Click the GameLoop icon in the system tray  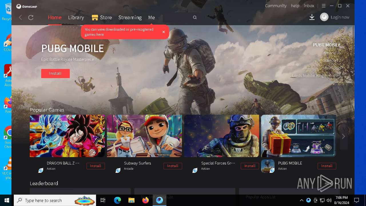[x=309, y=200]
